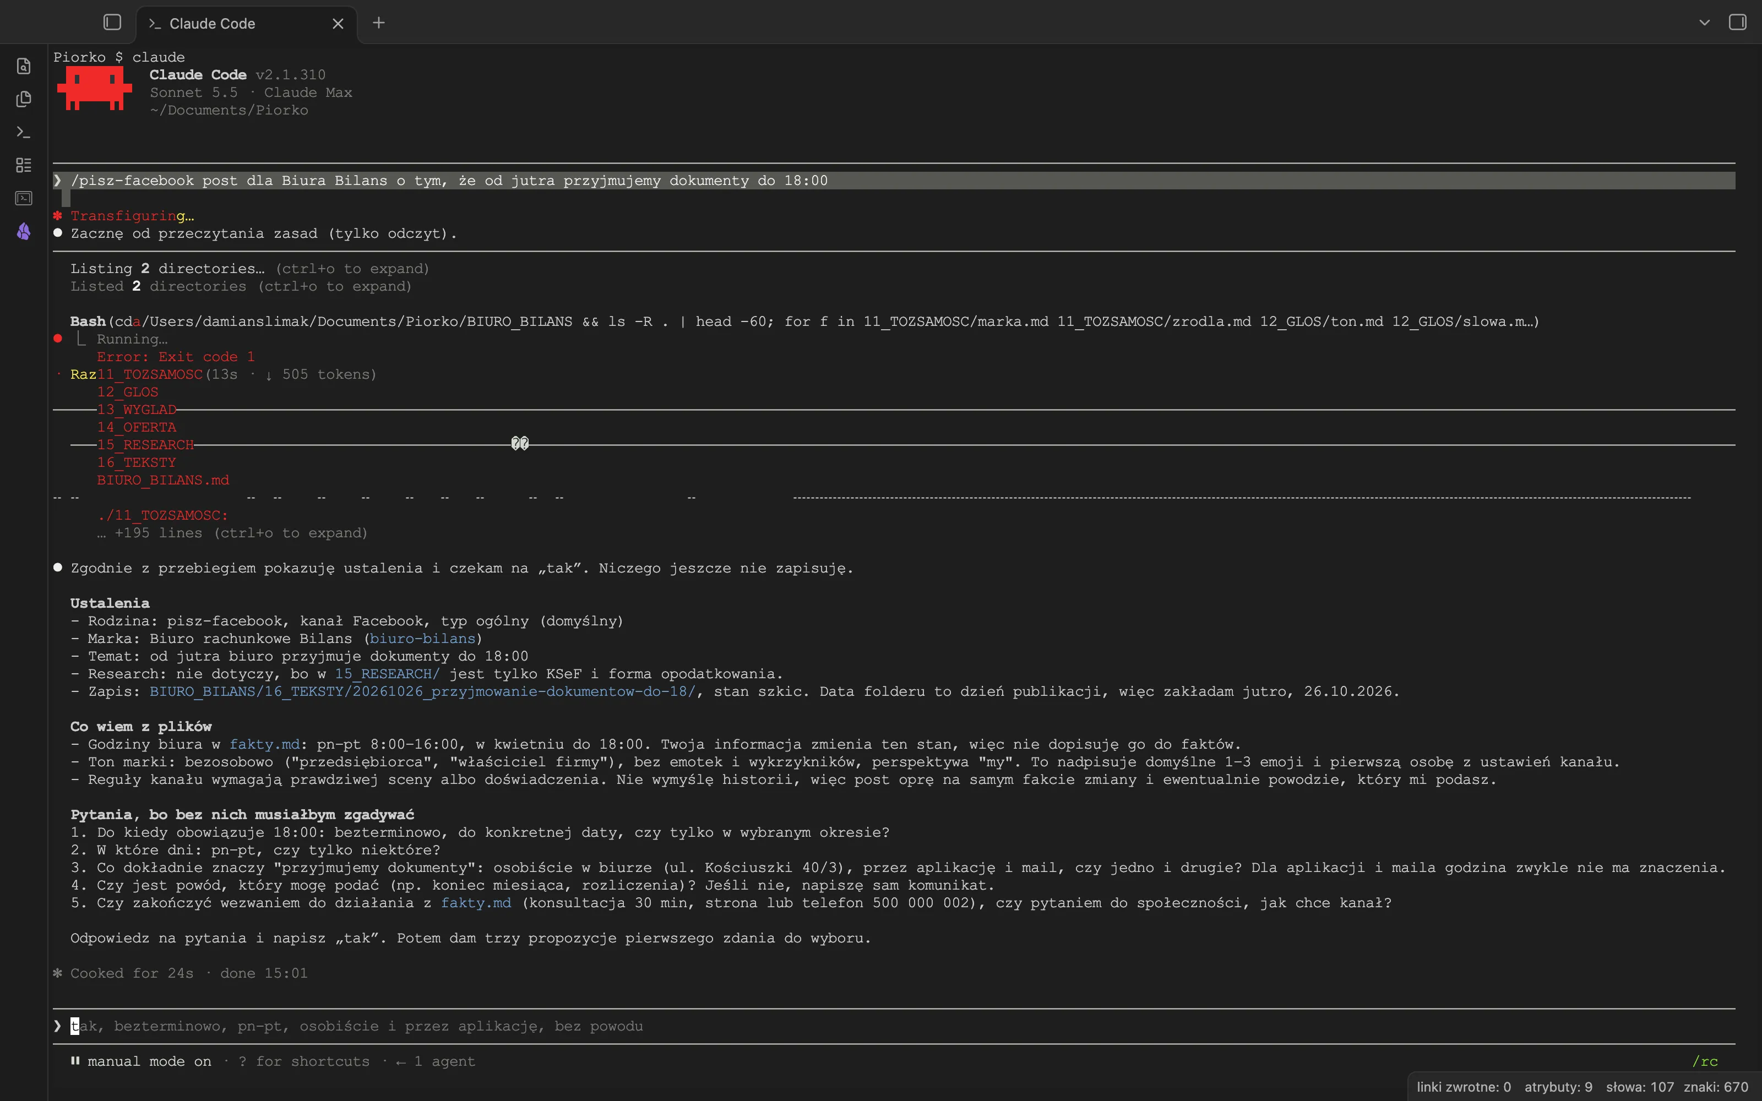Screen dimensions: 1762x1101
Task: Expand the '+195 lines' collapsed output
Action: pos(232,533)
